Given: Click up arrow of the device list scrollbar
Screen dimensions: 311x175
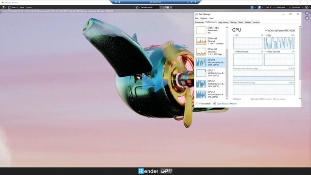Looking at the screenshot, I should (227, 27).
